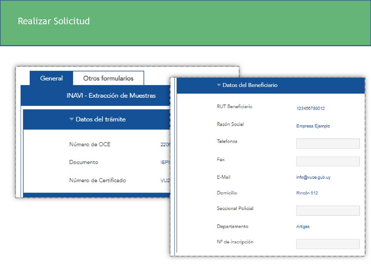Screen dimensions: 371x278
Task: Click the Telefonos input field
Action: (328, 143)
